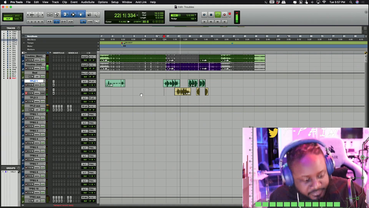Select zoom preset 5

coord(42,21)
